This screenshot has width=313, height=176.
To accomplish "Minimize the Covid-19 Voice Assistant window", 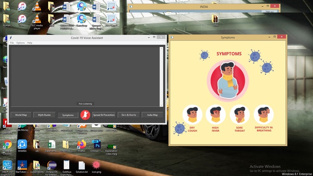I will coord(149,37).
